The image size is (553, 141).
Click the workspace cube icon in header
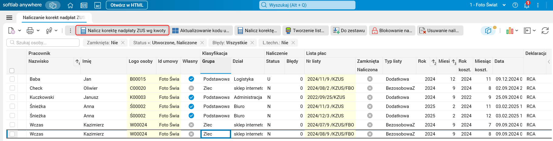[x=53, y=5]
